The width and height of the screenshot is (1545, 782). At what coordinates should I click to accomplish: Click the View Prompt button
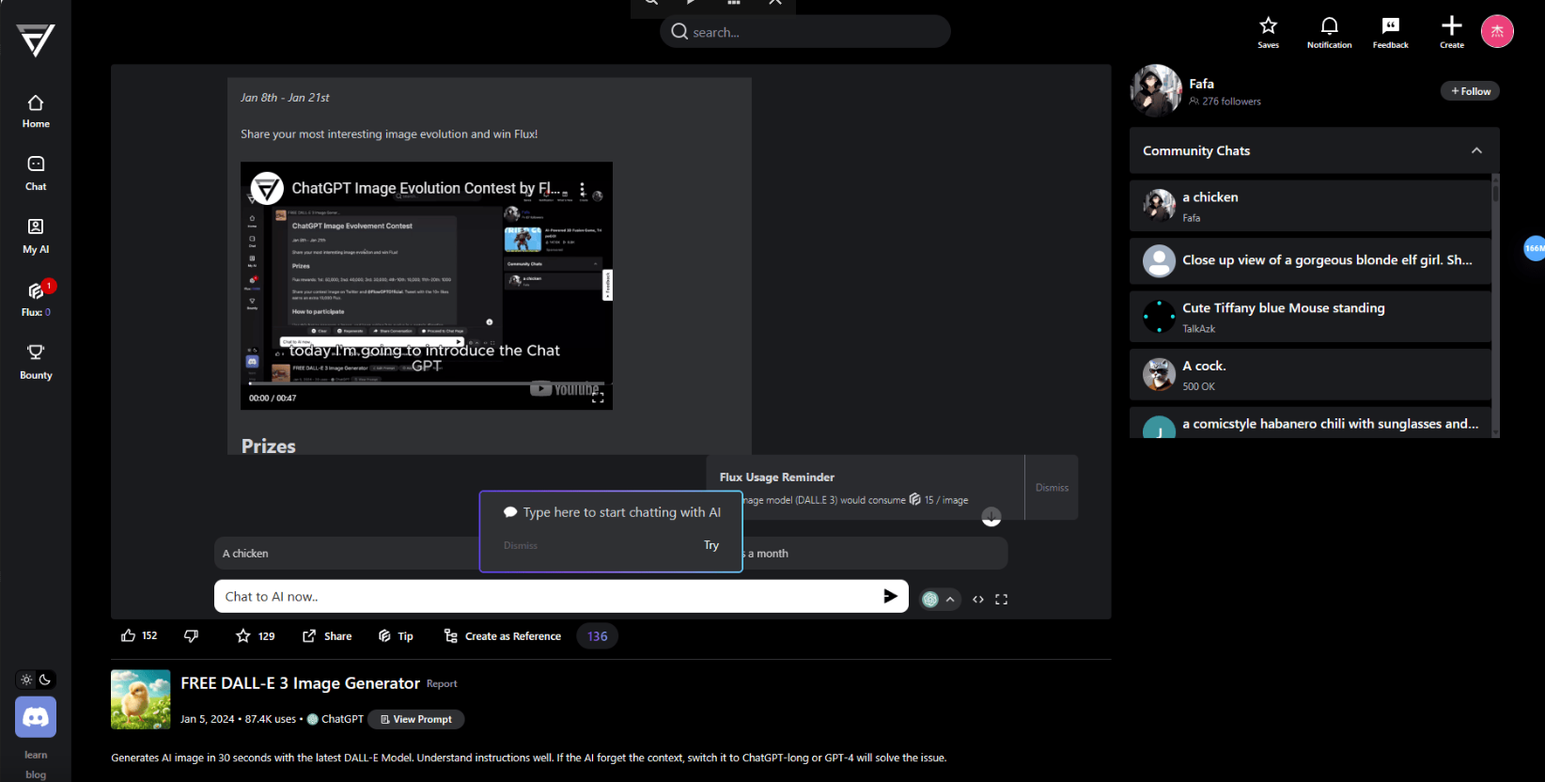[x=415, y=719]
